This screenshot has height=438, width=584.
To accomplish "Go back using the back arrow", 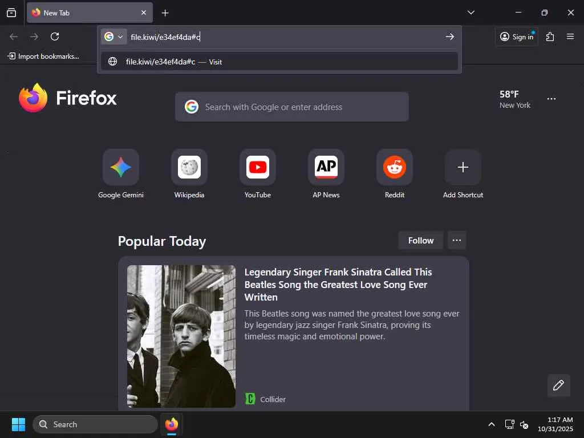I will (14, 36).
